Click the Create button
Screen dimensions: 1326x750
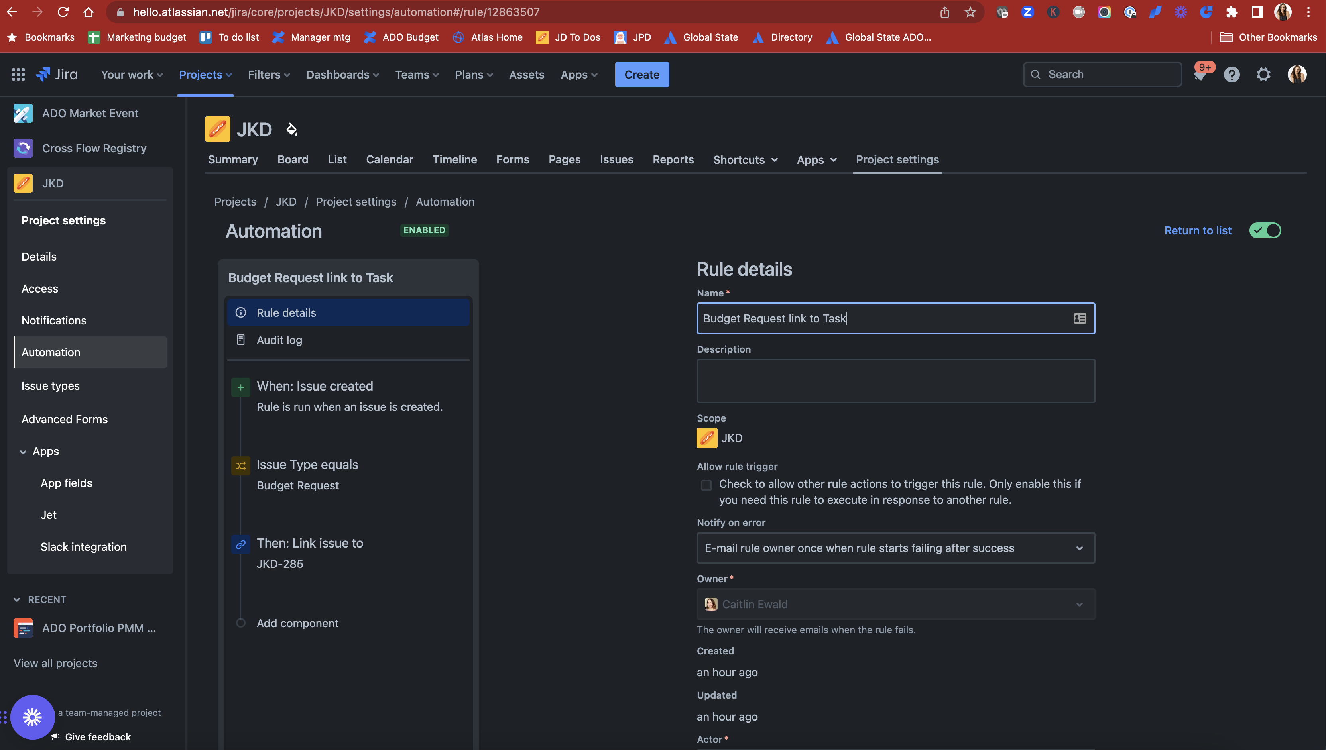[642, 75]
